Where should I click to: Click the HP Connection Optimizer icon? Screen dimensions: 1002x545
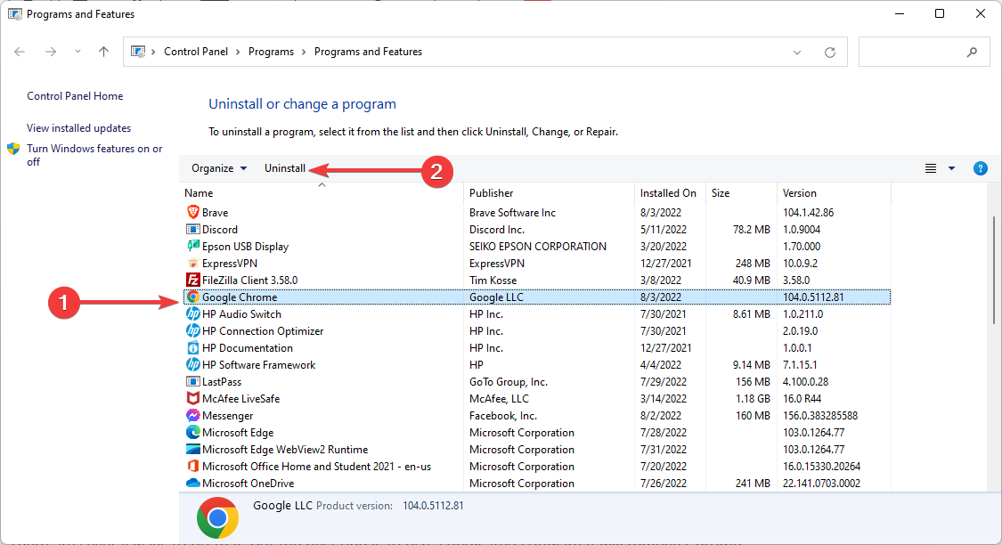(x=192, y=331)
